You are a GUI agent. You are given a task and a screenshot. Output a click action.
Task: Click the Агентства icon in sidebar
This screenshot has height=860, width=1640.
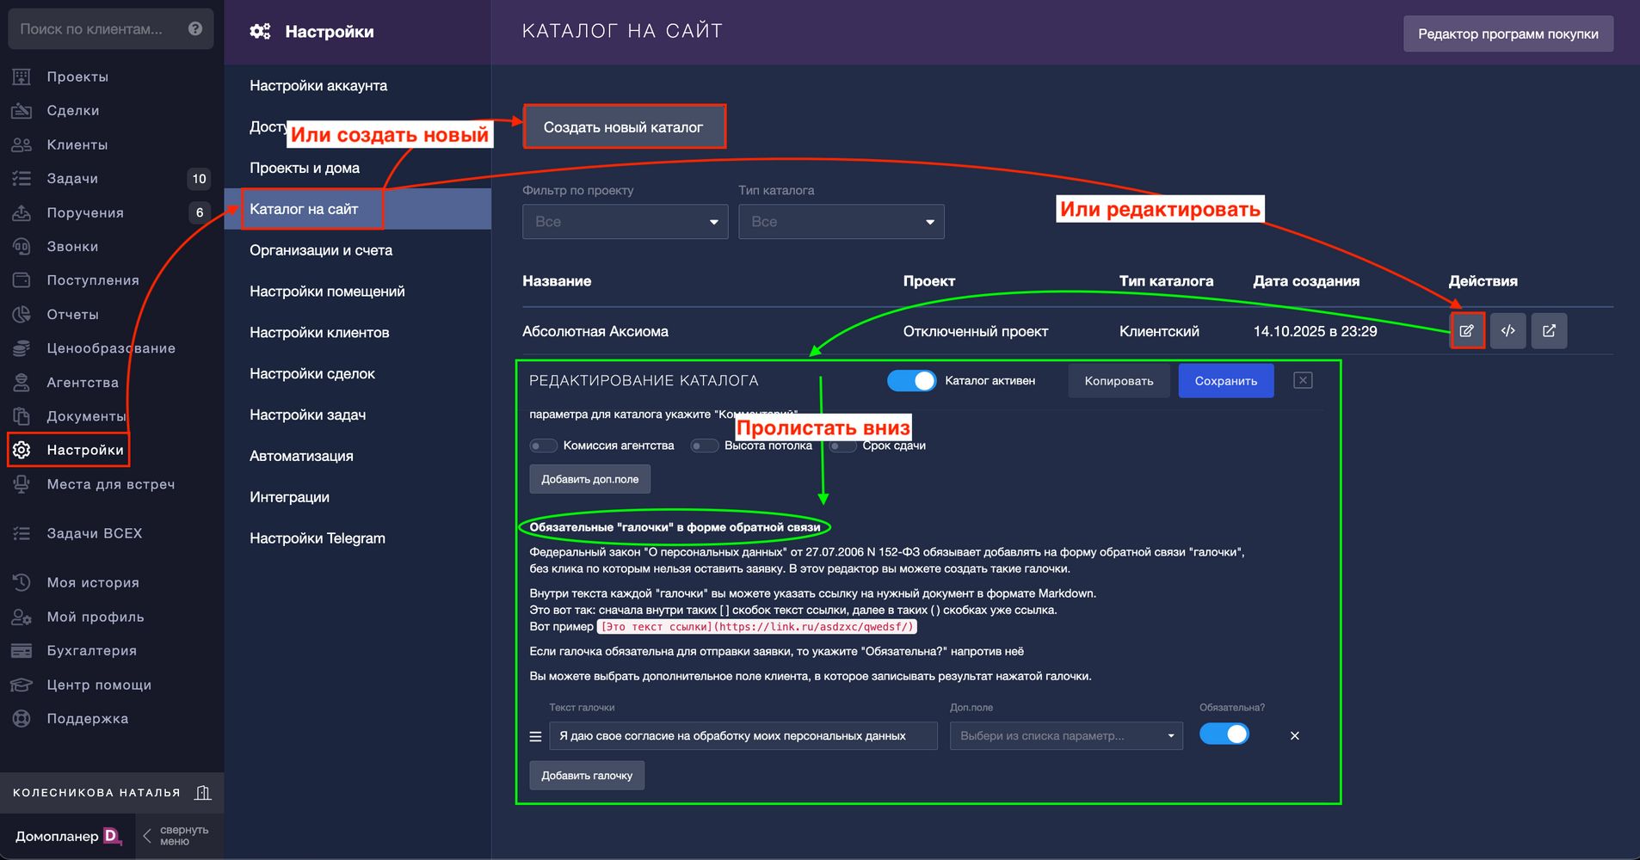coord(22,383)
